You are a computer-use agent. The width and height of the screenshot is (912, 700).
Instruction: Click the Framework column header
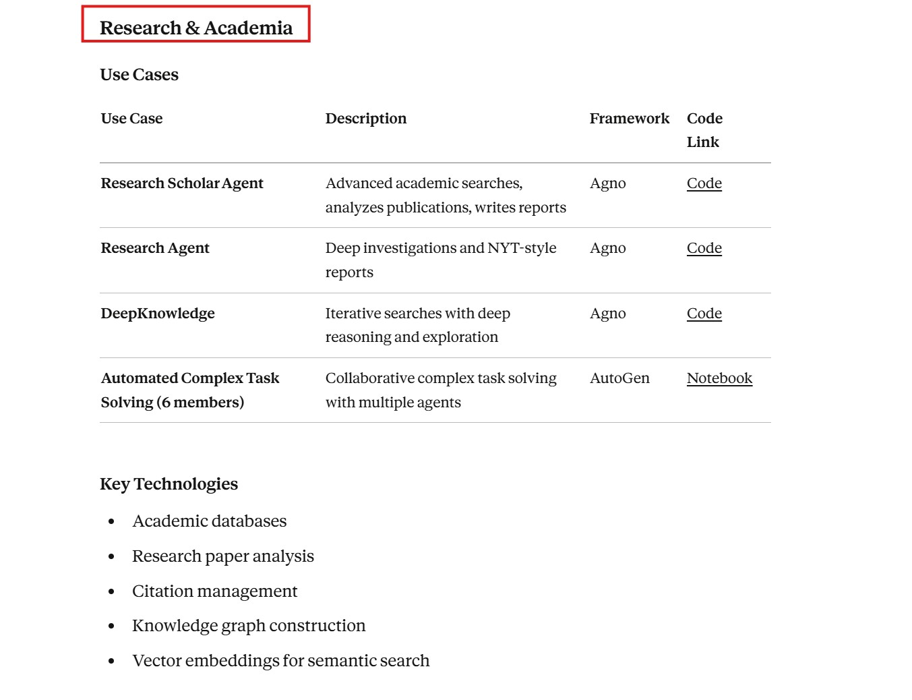(x=629, y=119)
